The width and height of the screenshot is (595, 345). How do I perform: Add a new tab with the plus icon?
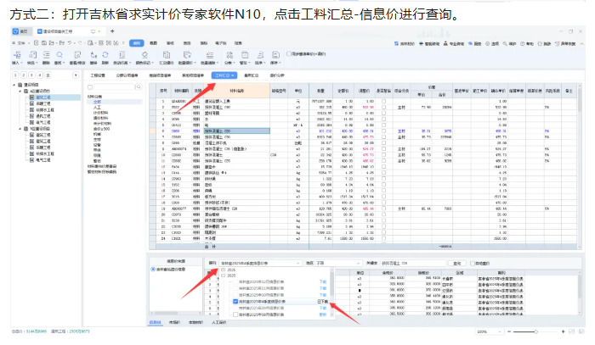(x=112, y=31)
